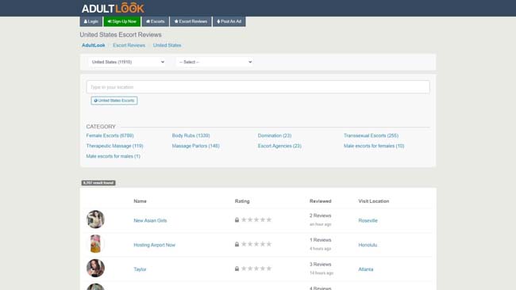Click the AdultLook breadcrumb link
Viewport: 516px width, 290px height.
(x=94, y=45)
